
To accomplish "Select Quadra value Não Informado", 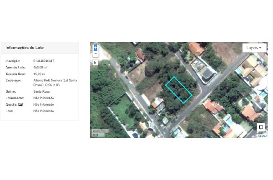I will [44, 105].
